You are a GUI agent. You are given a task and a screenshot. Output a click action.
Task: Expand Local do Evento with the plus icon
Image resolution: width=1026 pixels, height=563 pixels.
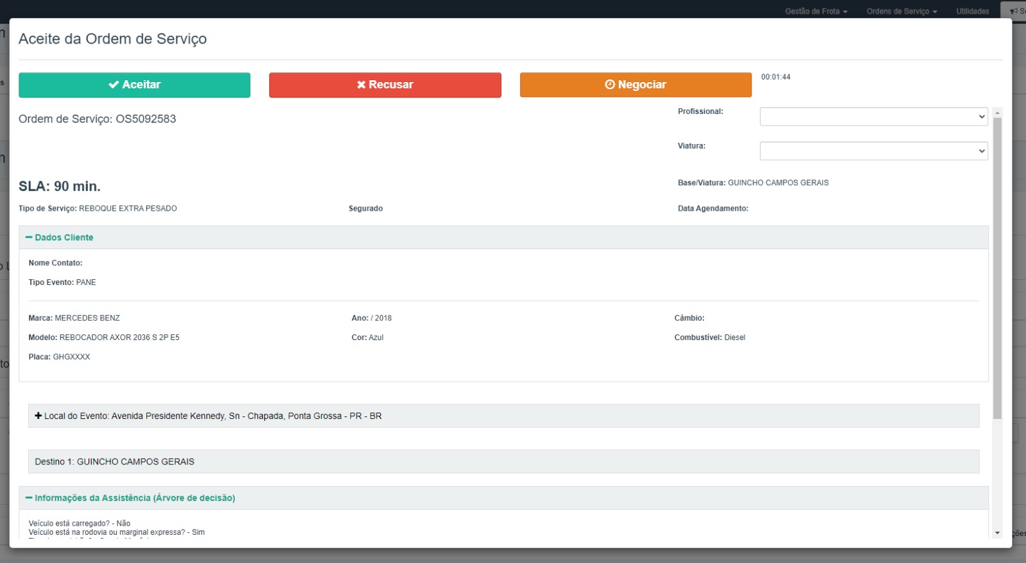(x=38, y=416)
